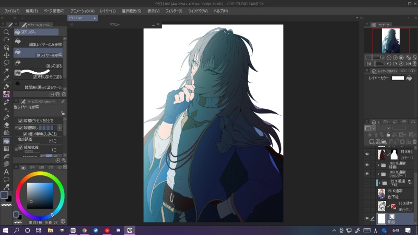The width and height of the screenshot is (418, 235).
Task: Collapse the 領域拡縮 sub-options
Action: (16, 149)
